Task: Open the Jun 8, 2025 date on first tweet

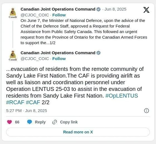Action: (115, 9)
